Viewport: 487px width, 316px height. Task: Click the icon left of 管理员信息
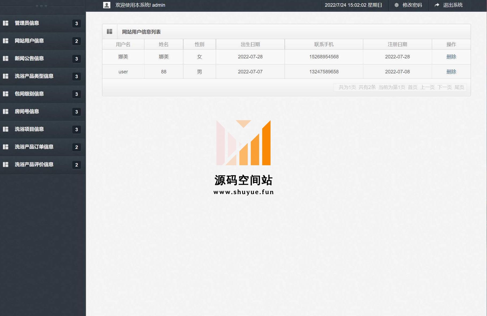pos(6,23)
